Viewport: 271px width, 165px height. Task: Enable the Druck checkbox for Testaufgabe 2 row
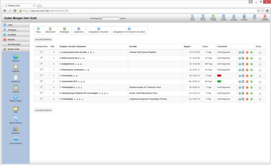point(260,88)
